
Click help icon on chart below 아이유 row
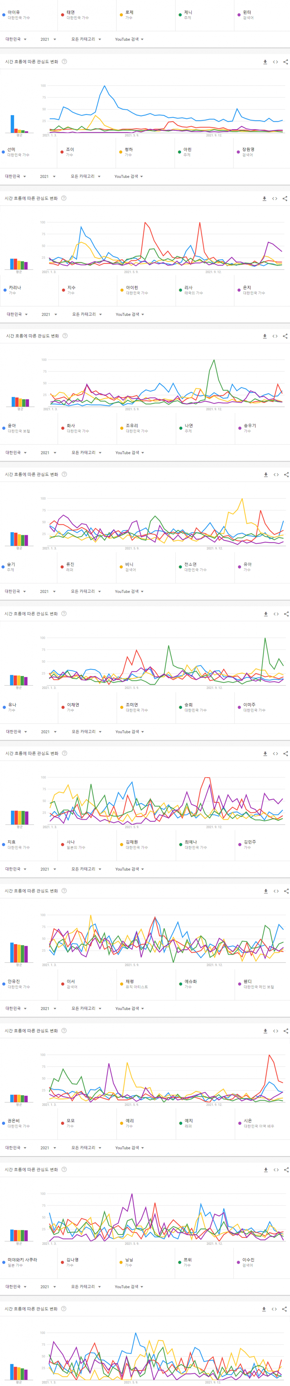[64, 61]
